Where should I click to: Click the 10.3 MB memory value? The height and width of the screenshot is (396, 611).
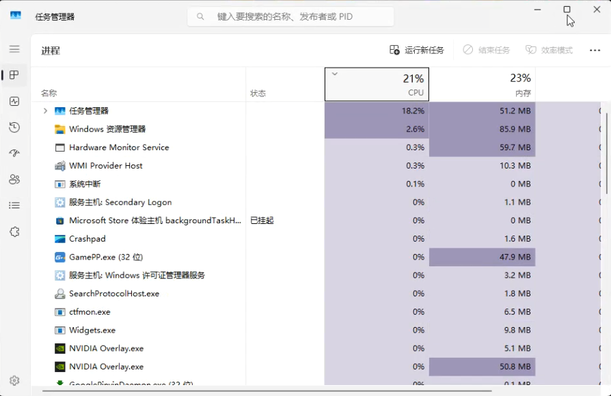click(515, 166)
